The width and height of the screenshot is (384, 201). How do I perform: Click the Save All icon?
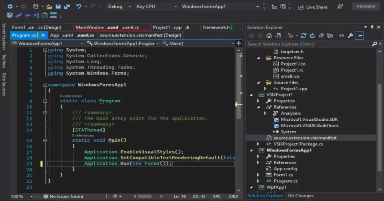click(x=67, y=7)
